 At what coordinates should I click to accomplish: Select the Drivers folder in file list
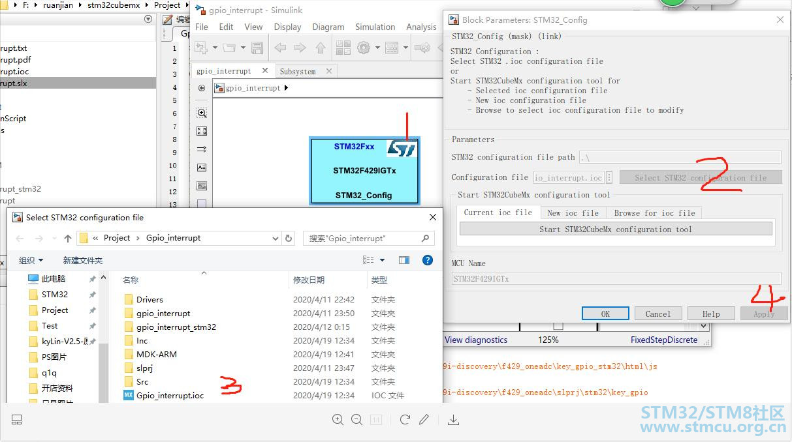click(x=150, y=299)
